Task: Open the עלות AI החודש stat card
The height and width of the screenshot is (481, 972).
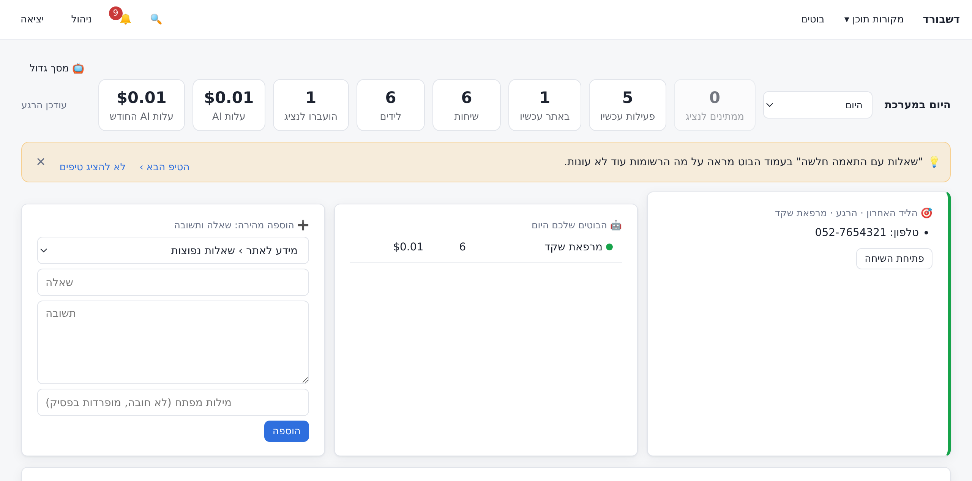Action: (x=142, y=105)
